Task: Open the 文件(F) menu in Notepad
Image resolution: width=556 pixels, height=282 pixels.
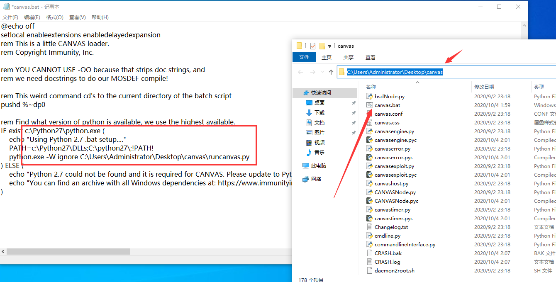Action: click(x=10, y=17)
